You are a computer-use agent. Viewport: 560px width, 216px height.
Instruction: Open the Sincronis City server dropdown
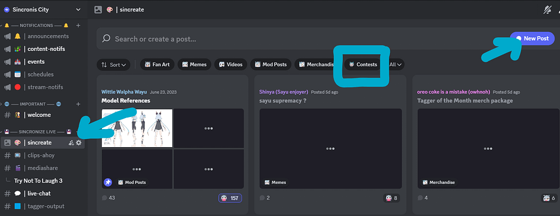pos(78,10)
